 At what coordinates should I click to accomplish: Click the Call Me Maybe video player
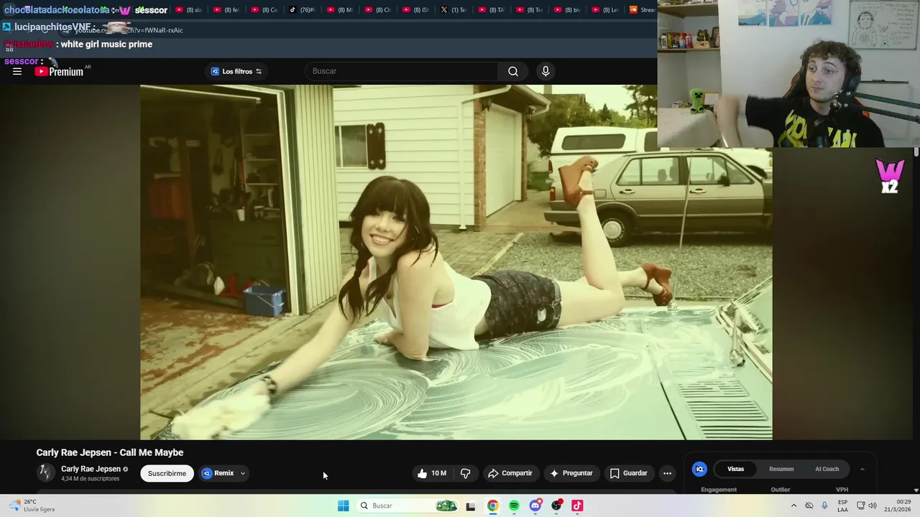[456, 262]
